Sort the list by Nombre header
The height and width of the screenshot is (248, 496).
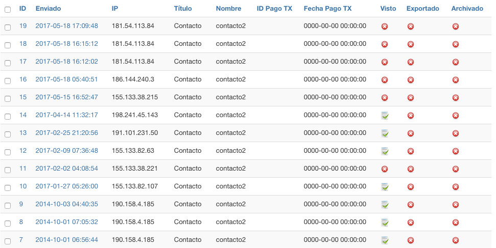pos(228,9)
